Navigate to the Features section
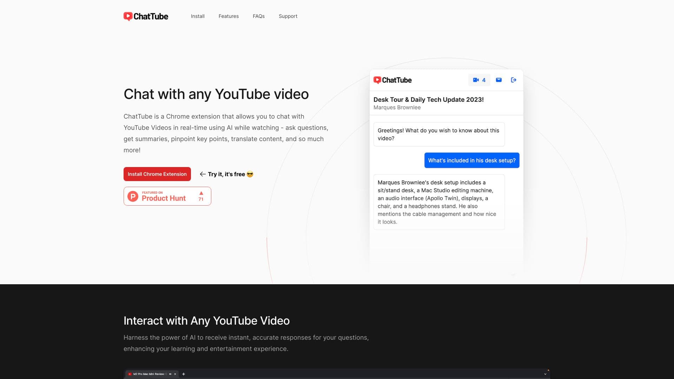Image resolution: width=674 pixels, height=379 pixels. [x=229, y=16]
